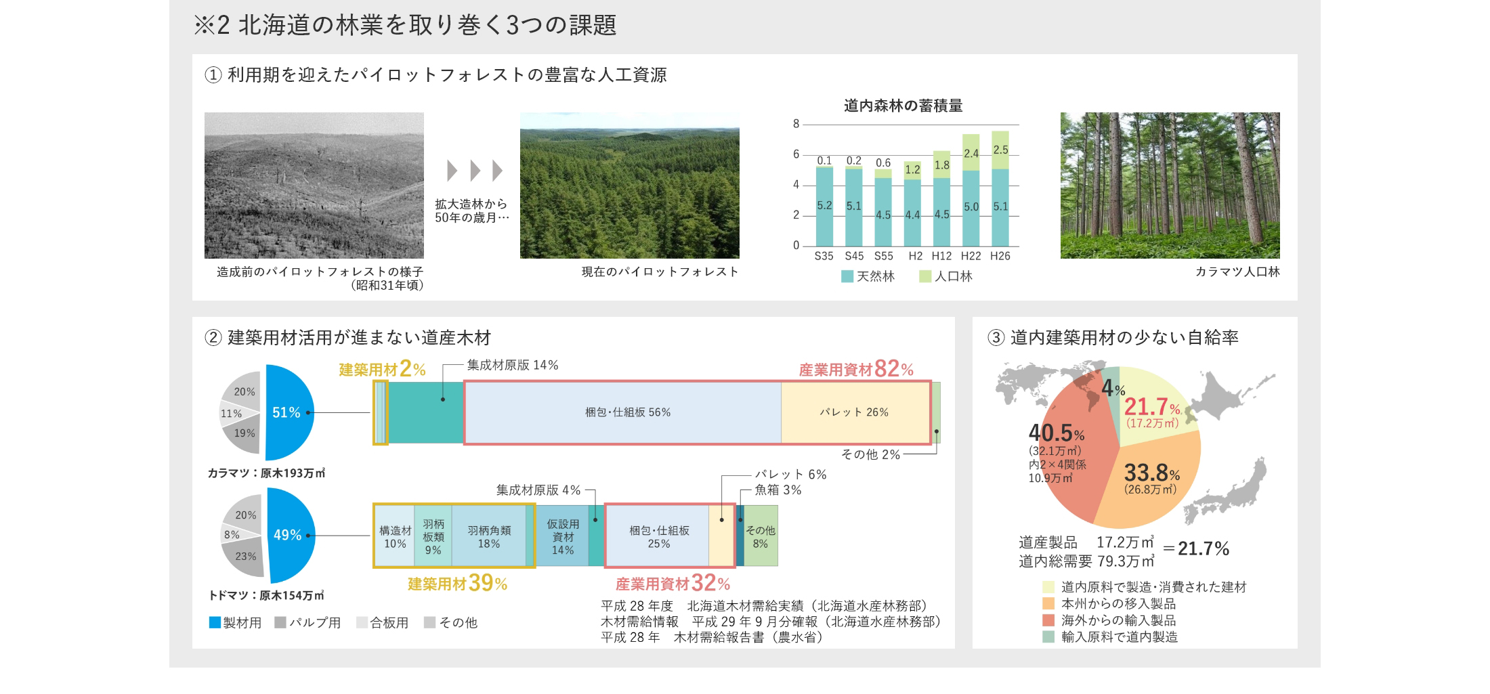Click the 海外からの輸入製品 red swatch
The image size is (1490, 694).
[1048, 620]
